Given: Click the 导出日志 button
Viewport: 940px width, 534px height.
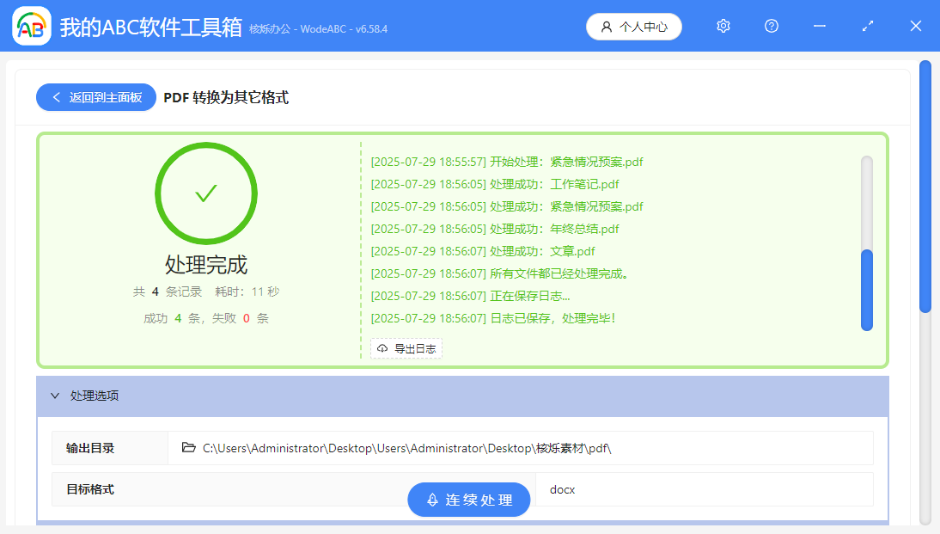Looking at the screenshot, I should coord(406,348).
